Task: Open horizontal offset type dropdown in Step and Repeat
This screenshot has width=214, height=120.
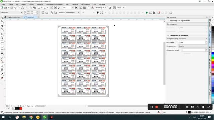Action: pyautogui.click(x=187, y=24)
